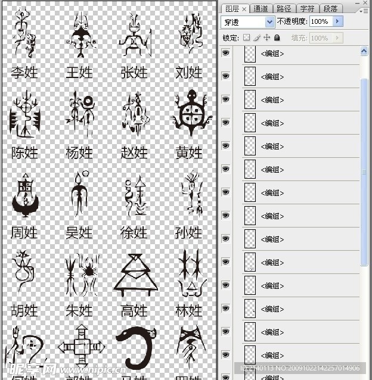Select the totem figure above 杨姓

(81, 114)
